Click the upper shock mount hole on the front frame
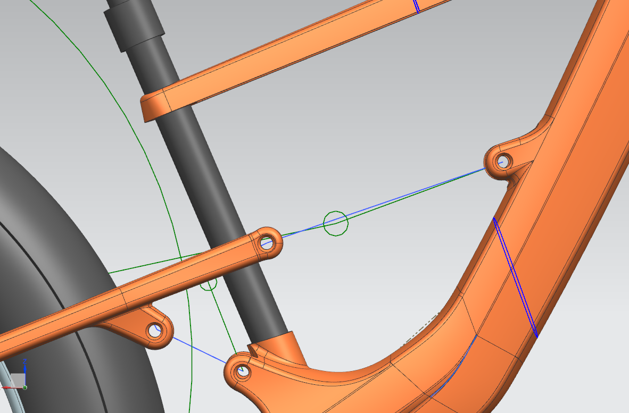The width and height of the screenshot is (629, 413). [502, 161]
